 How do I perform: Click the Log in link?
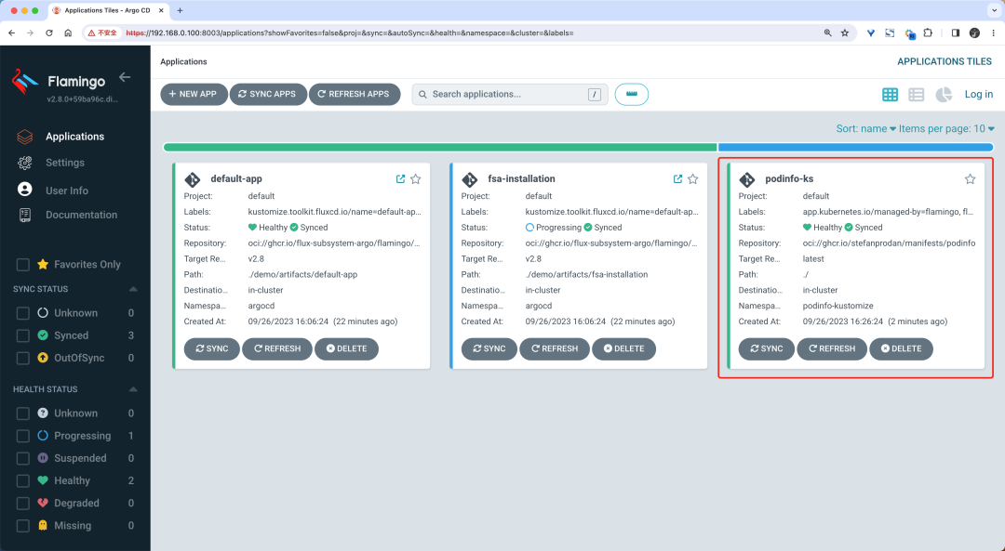979,94
